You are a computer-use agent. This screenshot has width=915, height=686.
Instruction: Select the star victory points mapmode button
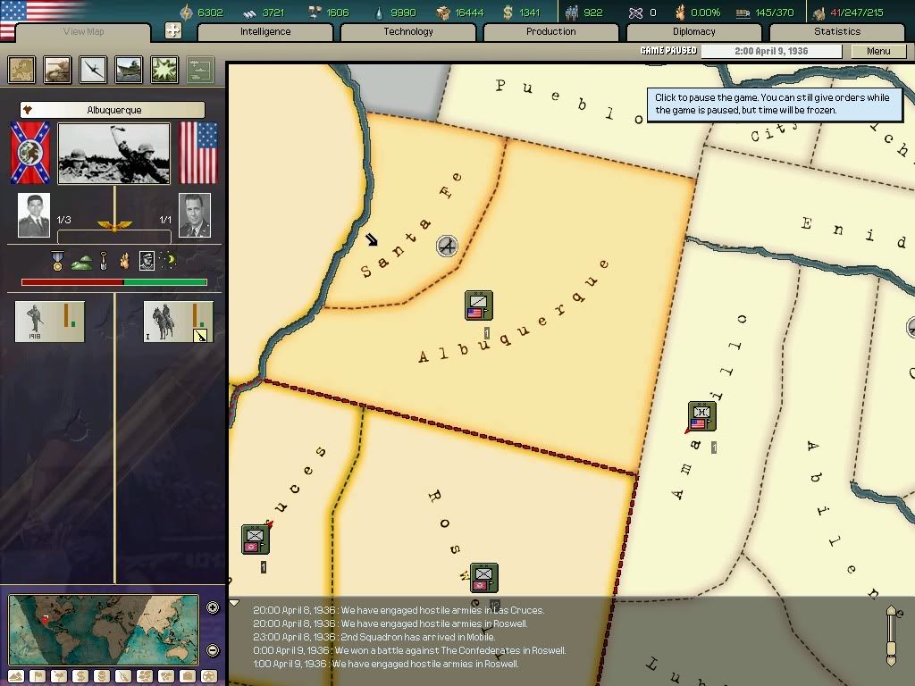coord(209,677)
